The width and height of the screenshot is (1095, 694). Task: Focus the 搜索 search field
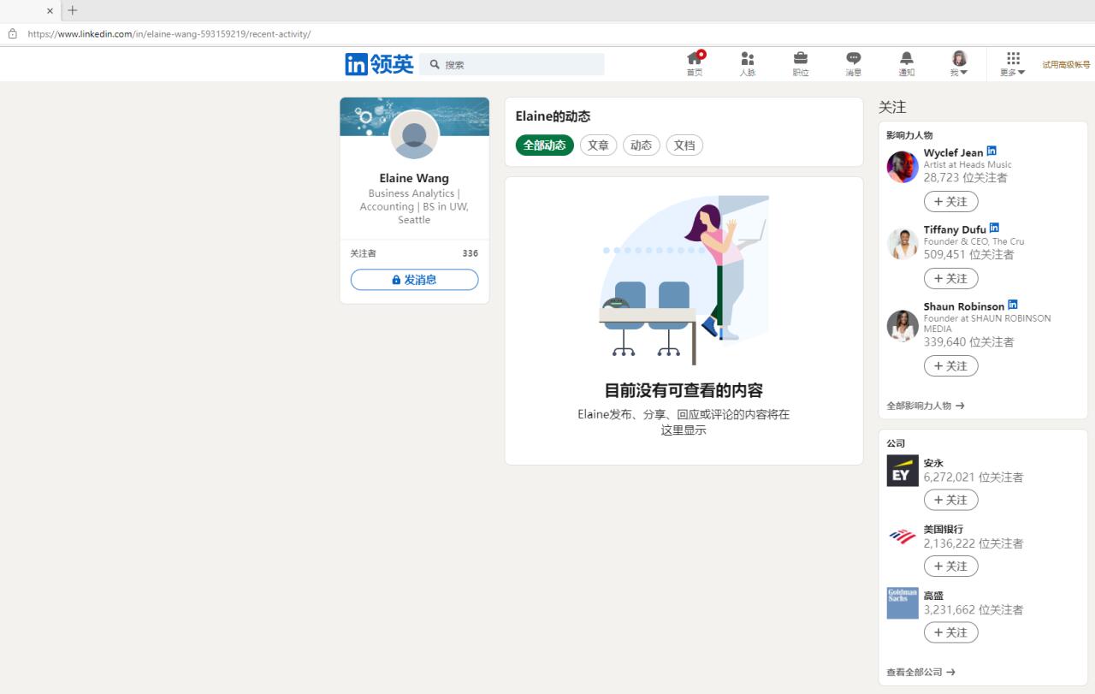coord(512,64)
